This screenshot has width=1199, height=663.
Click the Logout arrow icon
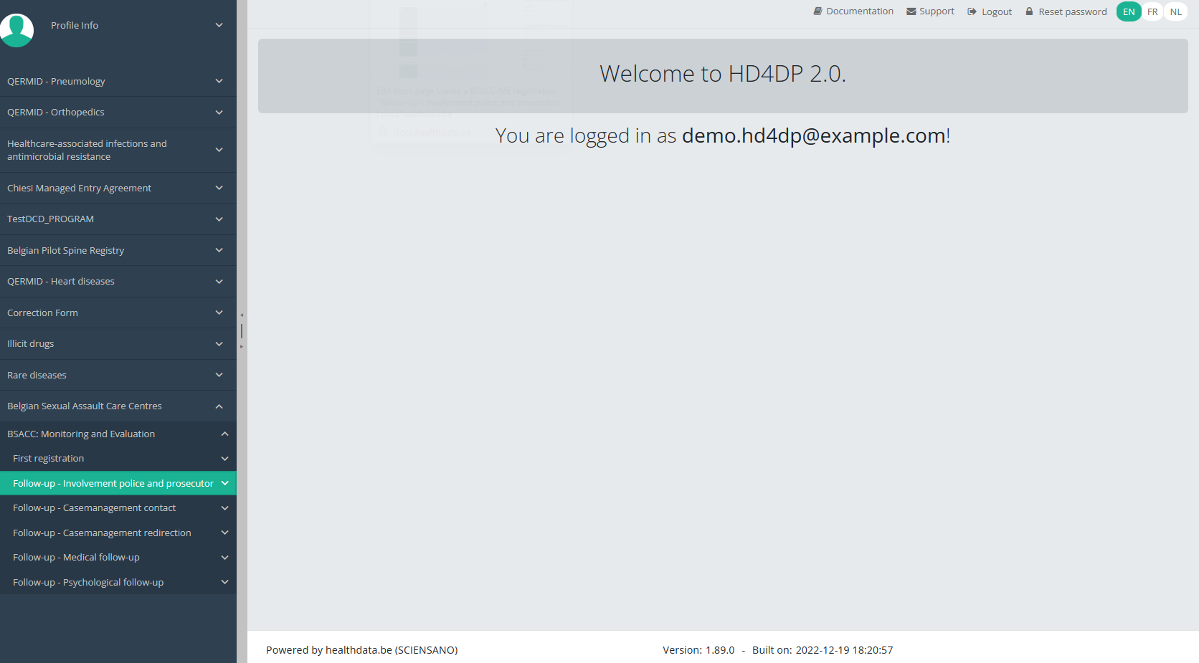972,11
